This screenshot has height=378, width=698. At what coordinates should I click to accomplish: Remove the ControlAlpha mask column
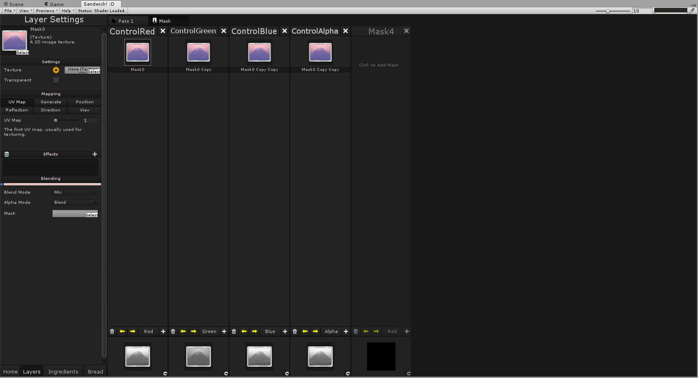pos(346,31)
